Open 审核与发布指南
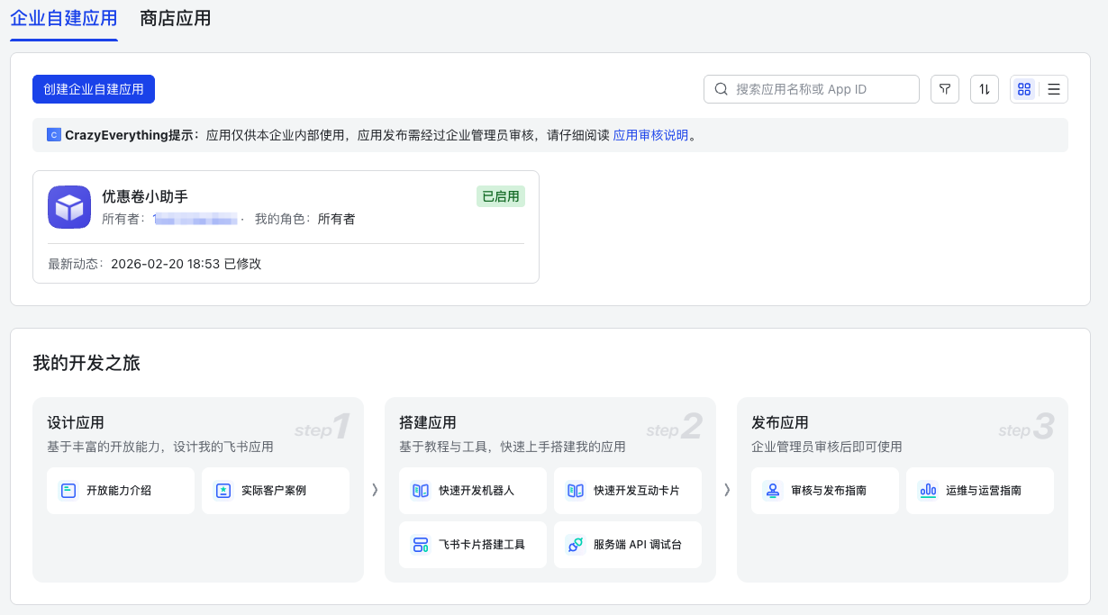The height and width of the screenshot is (615, 1108). [825, 491]
